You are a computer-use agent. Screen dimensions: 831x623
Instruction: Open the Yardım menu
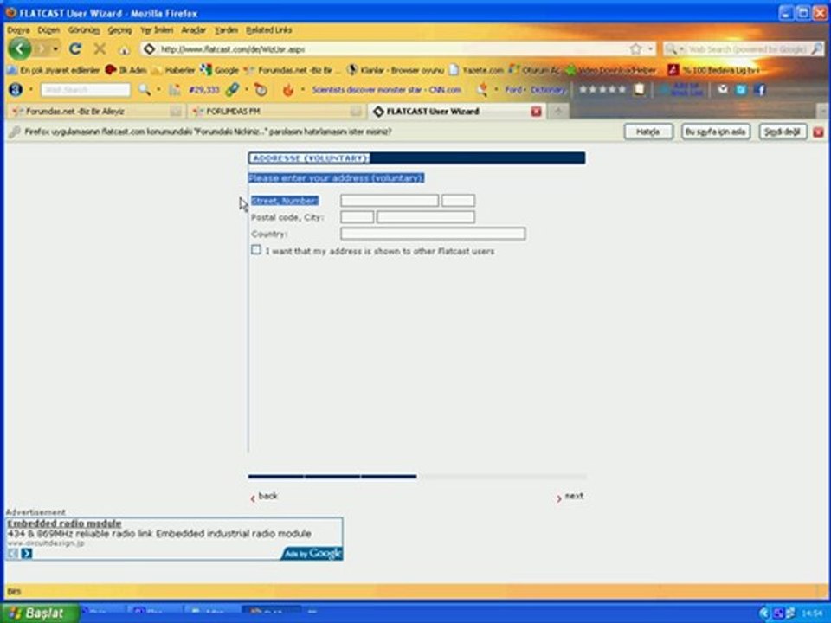coord(226,30)
